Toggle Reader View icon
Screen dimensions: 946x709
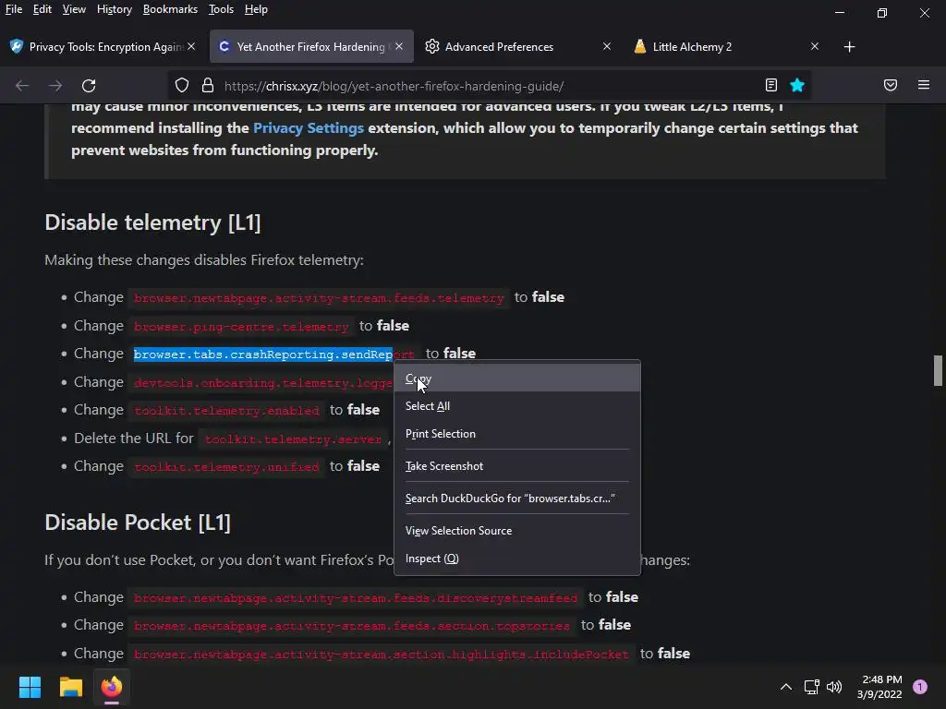pos(771,85)
